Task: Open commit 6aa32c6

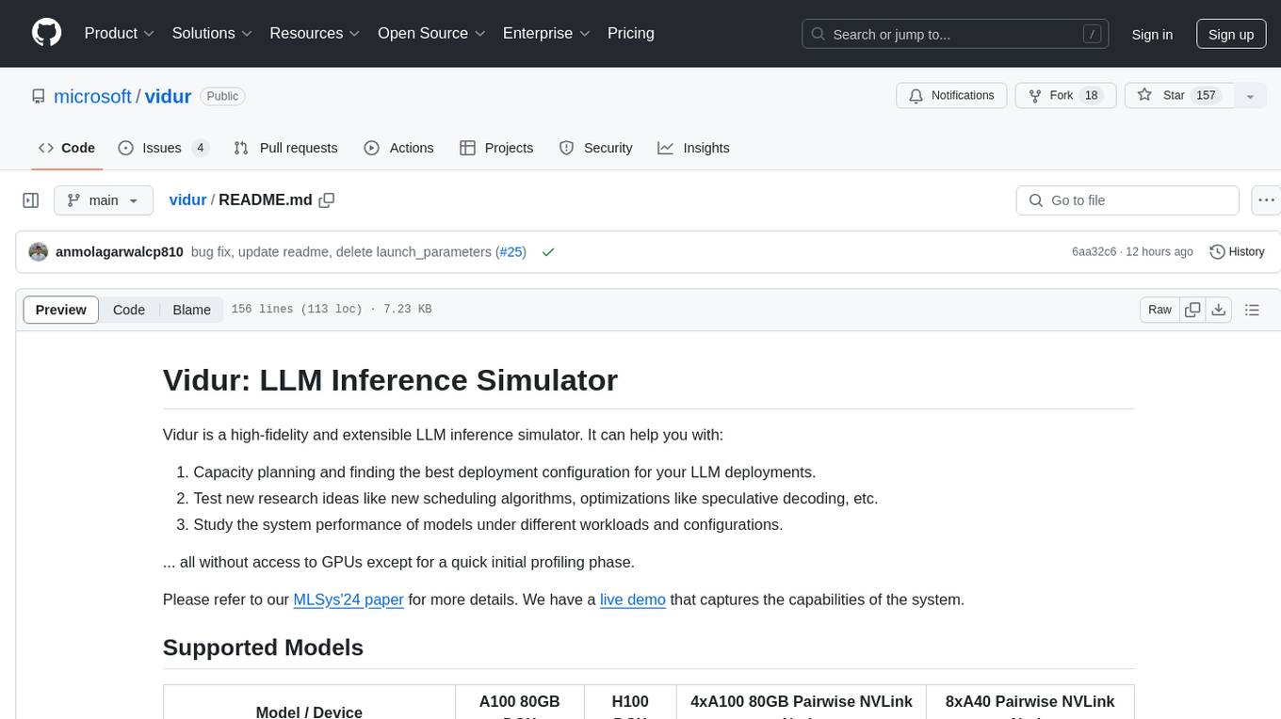Action: pyautogui.click(x=1094, y=252)
